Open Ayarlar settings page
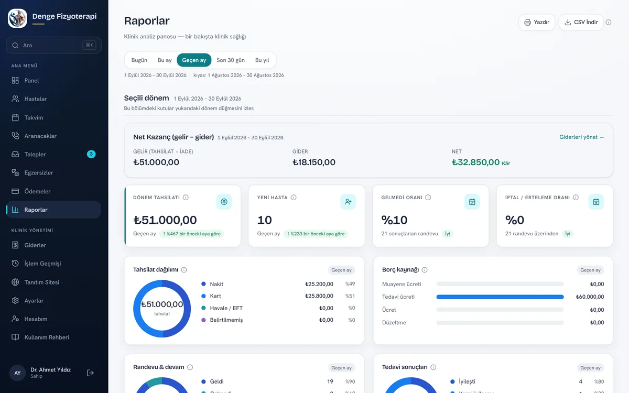 (x=53, y=301)
